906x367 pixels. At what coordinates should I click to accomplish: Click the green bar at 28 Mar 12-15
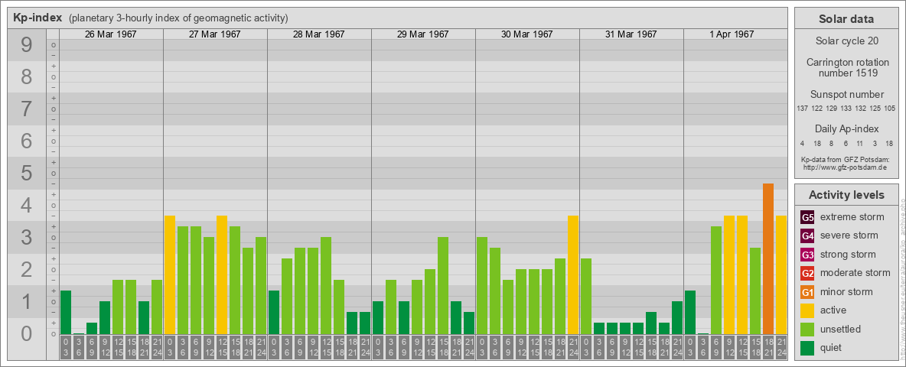326,286
